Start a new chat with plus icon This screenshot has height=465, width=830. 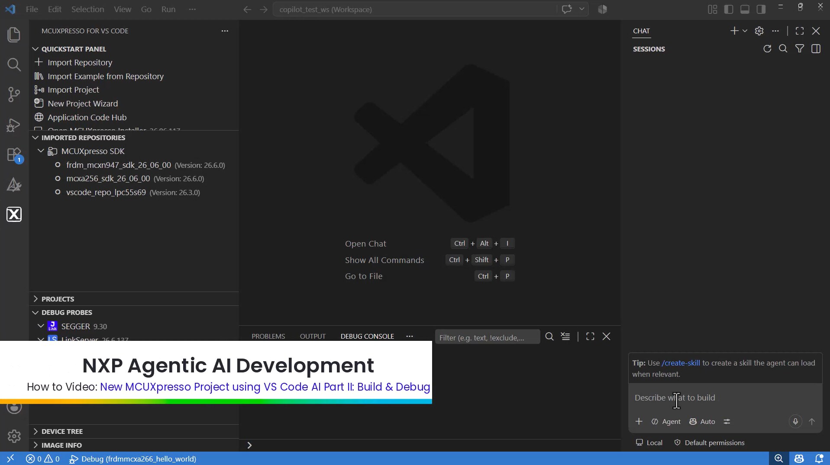734,31
